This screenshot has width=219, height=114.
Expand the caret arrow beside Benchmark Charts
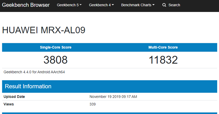154,5
